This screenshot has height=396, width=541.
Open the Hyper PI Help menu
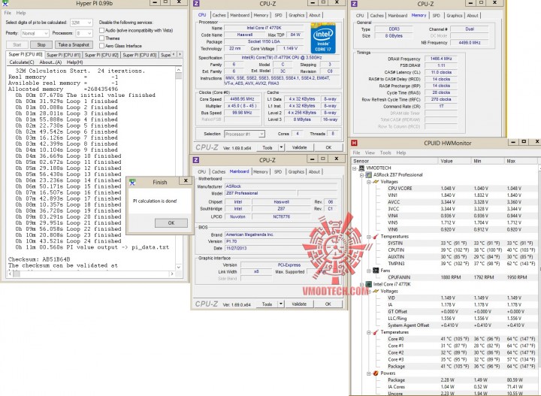pos(21,13)
